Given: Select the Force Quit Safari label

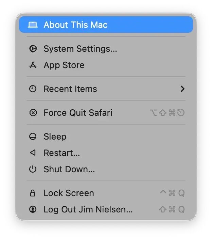Looking at the screenshot, I should tap(78, 113).
